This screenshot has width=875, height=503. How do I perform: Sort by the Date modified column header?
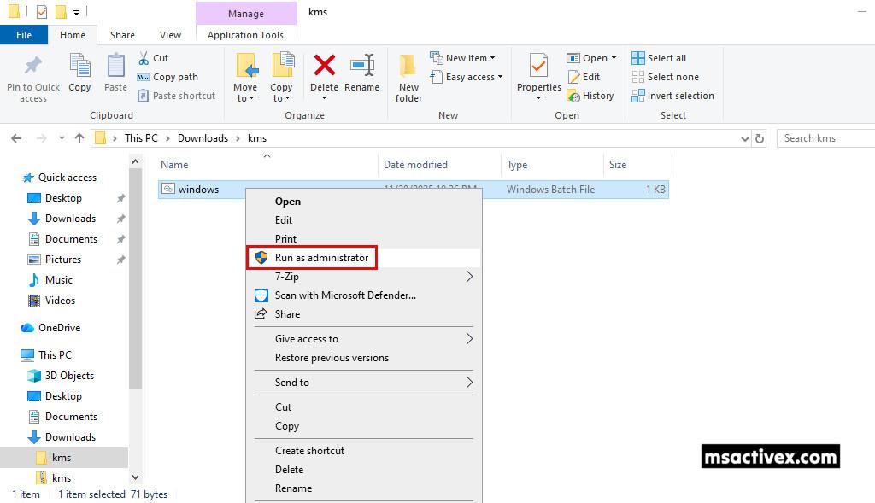415,165
